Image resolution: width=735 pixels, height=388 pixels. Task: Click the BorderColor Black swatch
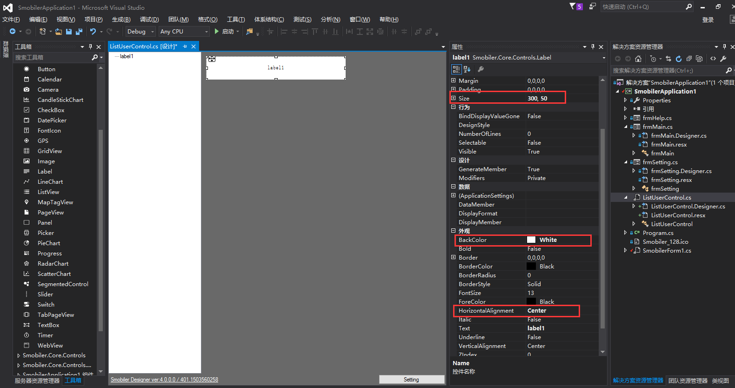point(531,267)
